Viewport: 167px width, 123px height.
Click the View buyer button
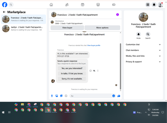coord(67,28)
